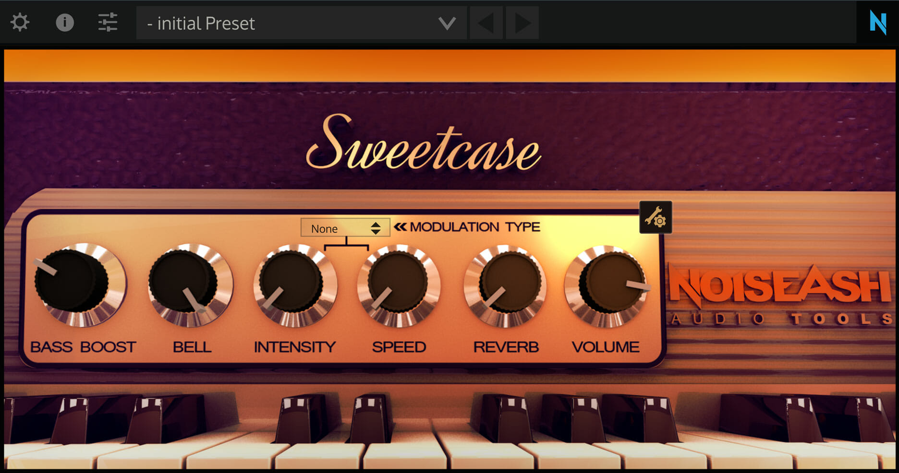Click the previous preset arrow

click(486, 22)
